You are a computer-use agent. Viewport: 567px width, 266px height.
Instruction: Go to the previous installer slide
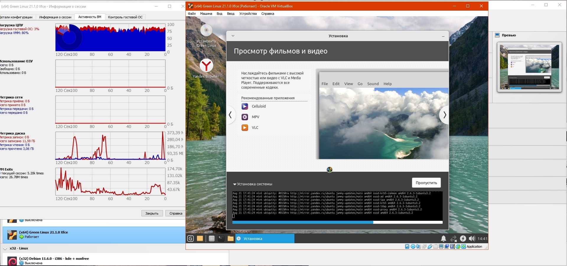point(230,115)
